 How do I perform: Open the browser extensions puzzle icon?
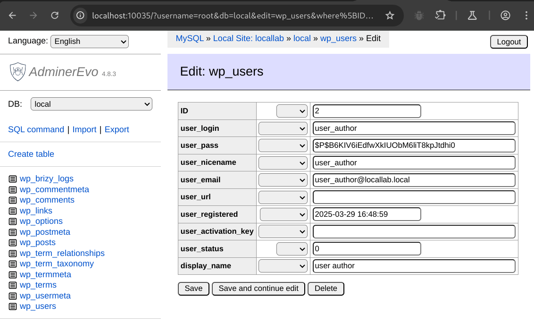coord(440,16)
